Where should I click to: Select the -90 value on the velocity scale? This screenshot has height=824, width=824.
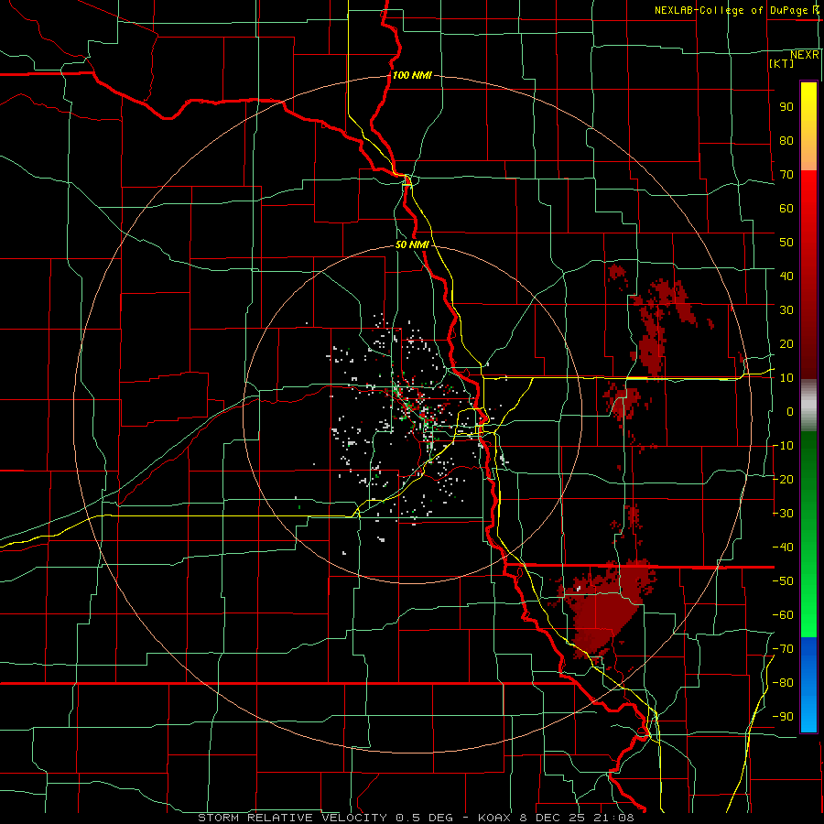point(783,717)
